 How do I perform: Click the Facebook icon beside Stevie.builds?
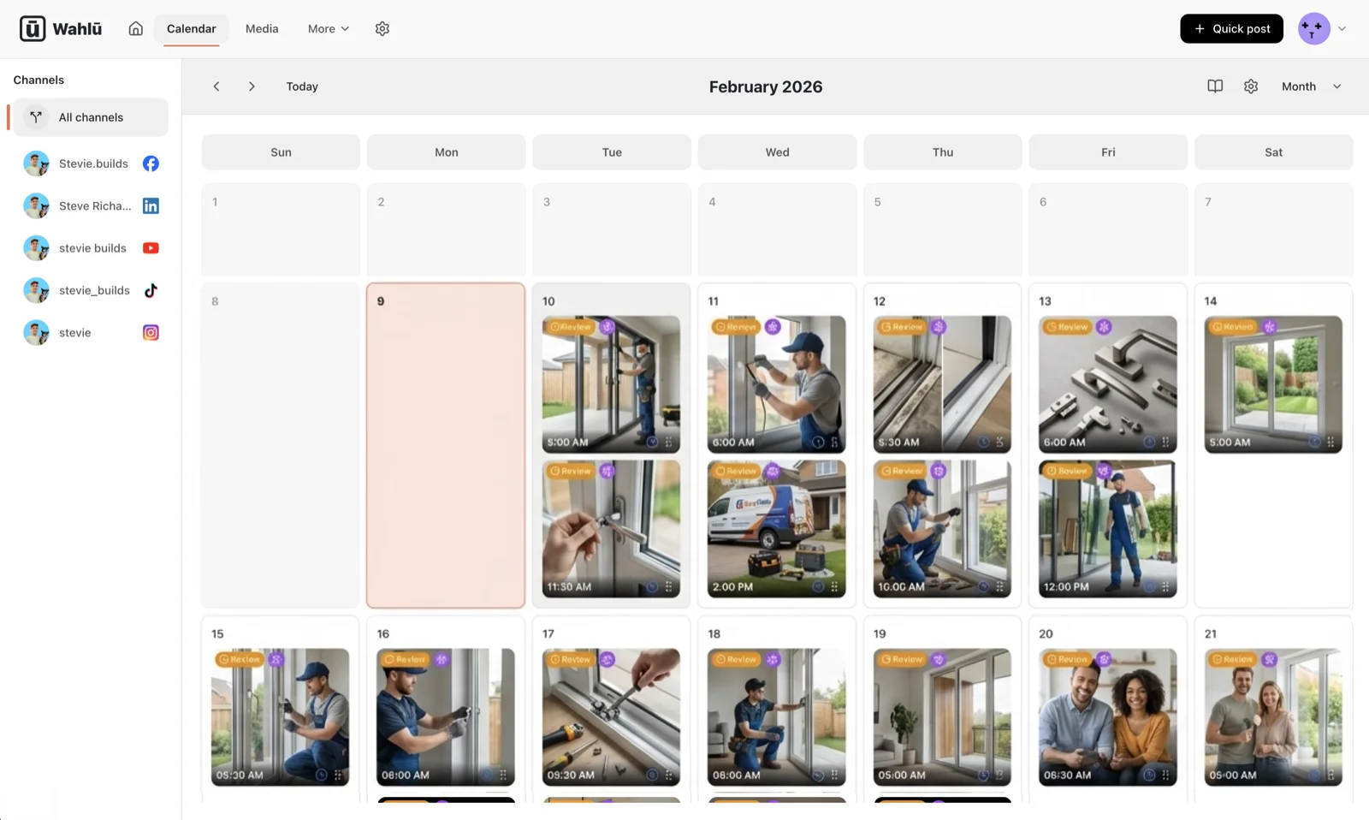(x=151, y=163)
